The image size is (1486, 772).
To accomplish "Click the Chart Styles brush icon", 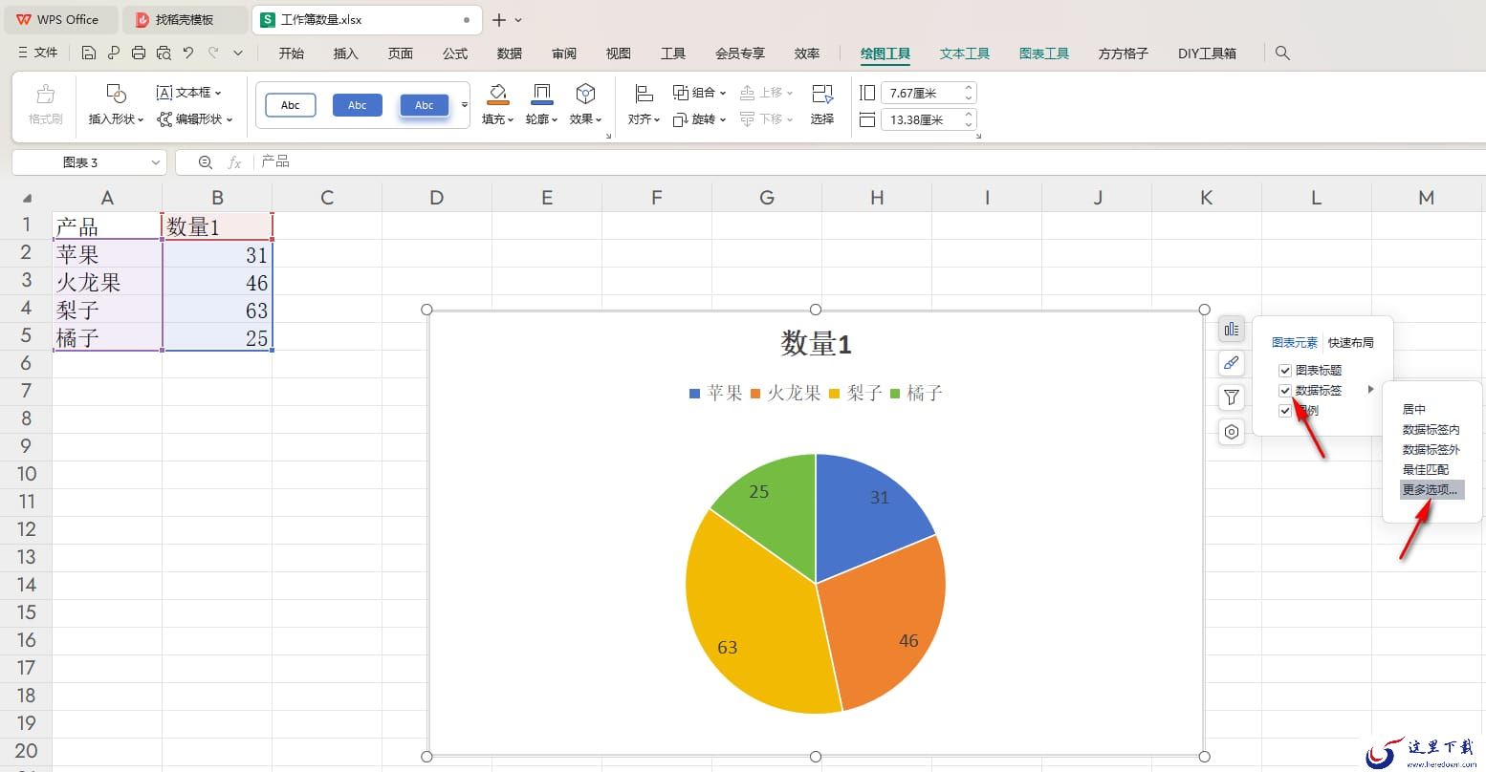I will pyautogui.click(x=1232, y=363).
